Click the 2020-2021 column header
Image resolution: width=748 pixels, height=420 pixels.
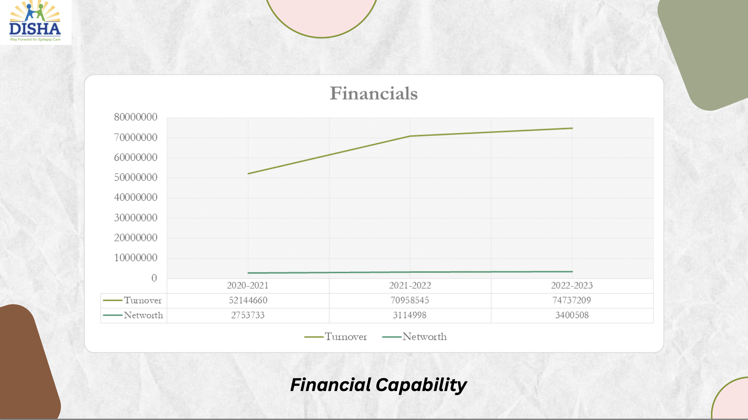[x=248, y=285]
